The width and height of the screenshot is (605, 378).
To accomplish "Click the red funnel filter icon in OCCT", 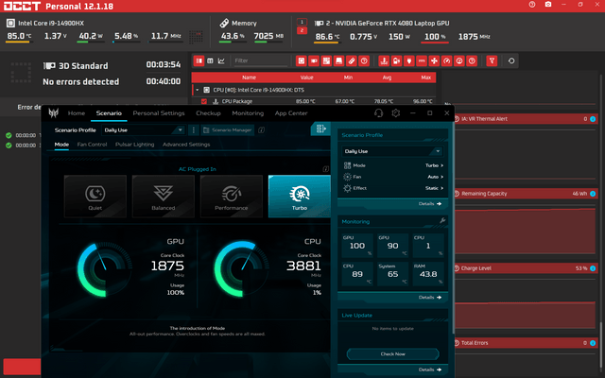I will point(492,60).
